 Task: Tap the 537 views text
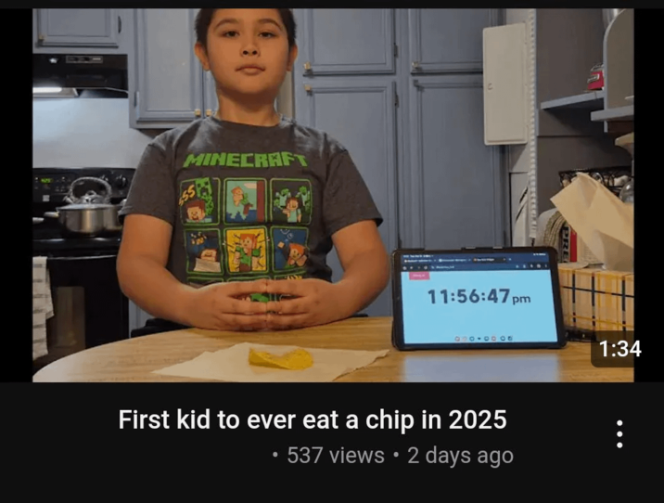coord(336,456)
